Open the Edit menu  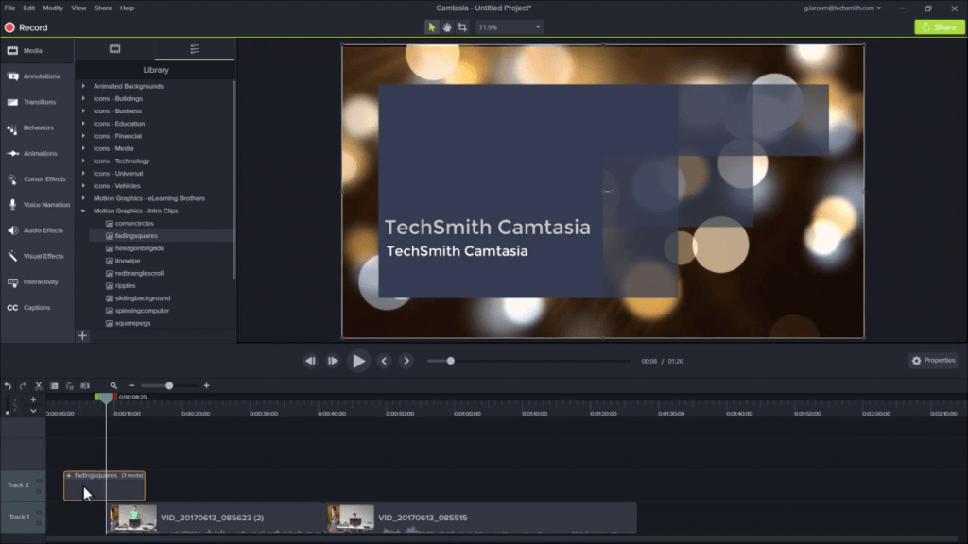(x=29, y=8)
